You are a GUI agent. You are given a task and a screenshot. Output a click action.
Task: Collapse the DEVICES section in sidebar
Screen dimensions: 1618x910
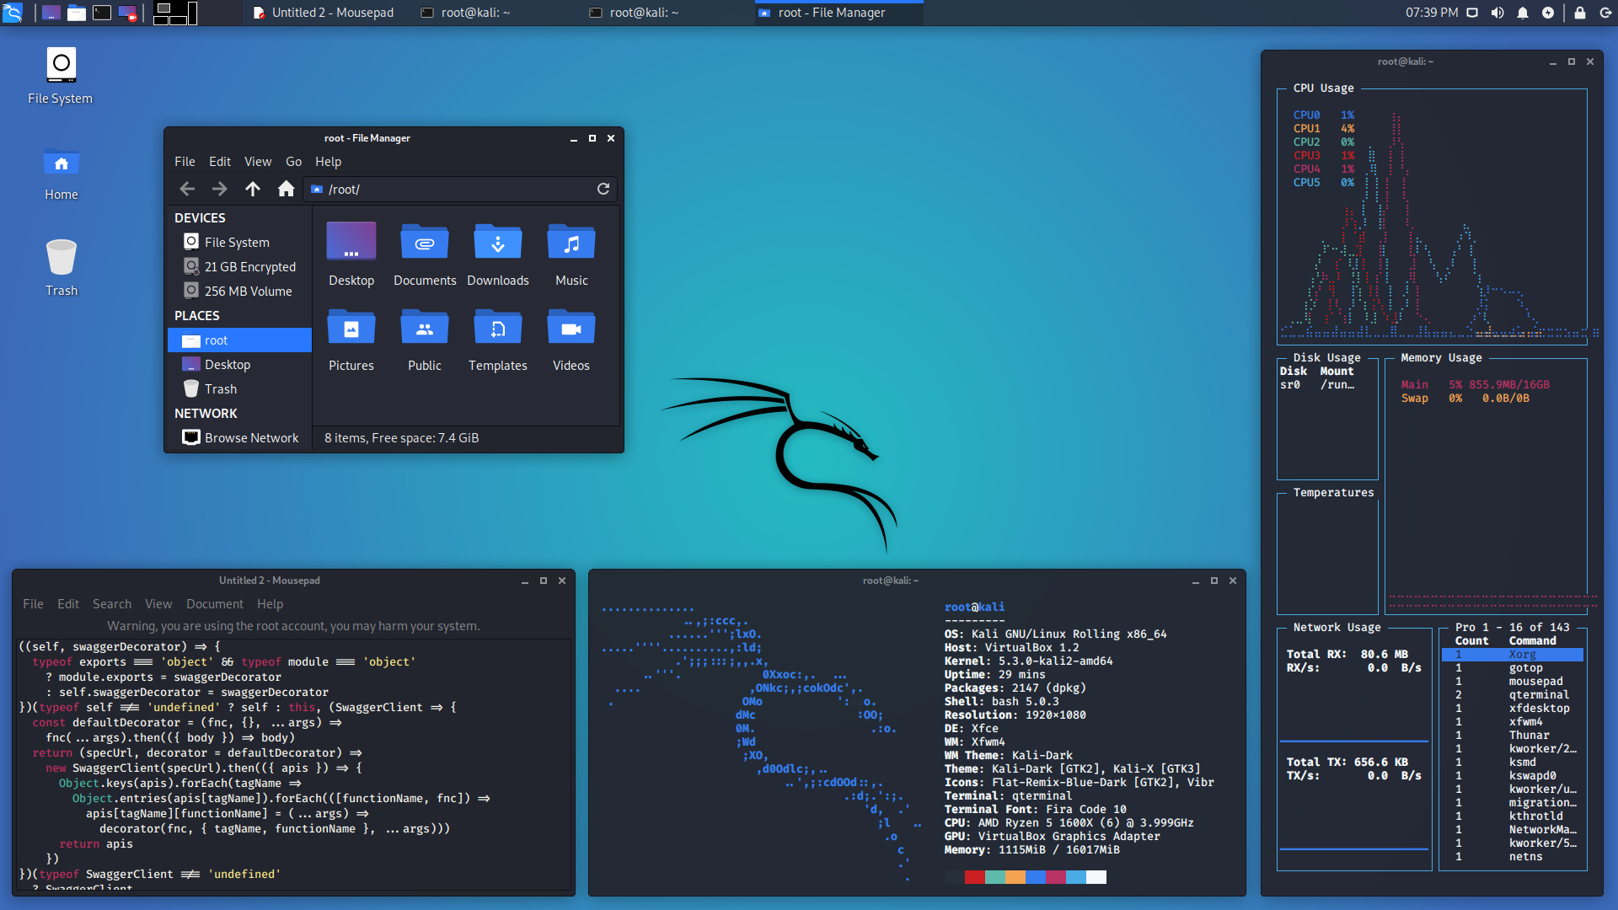[x=200, y=217]
